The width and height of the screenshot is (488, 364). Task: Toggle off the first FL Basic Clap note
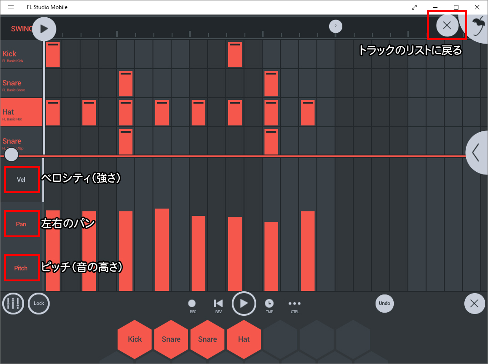(x=126, y=142)
